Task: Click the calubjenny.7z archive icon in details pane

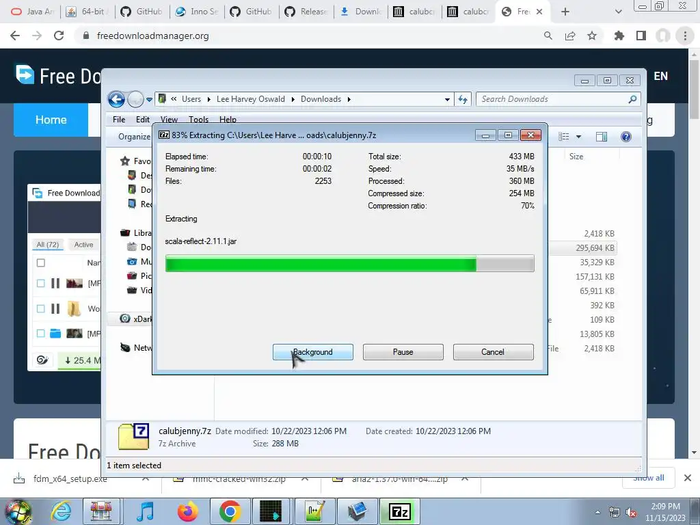Action: 133,436
